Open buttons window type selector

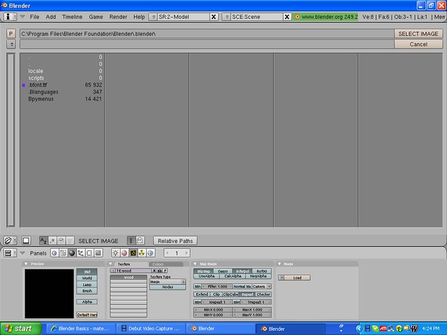click(10, 253)
